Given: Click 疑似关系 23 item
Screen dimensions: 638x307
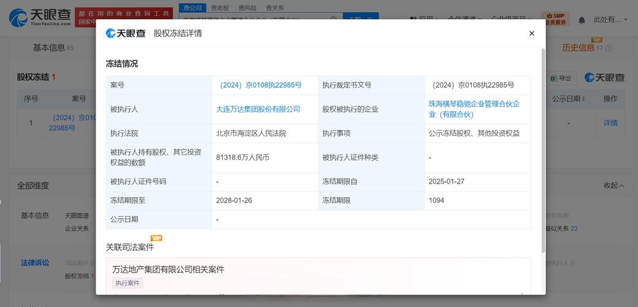Looking at the screenshot, I should [561, 228].
